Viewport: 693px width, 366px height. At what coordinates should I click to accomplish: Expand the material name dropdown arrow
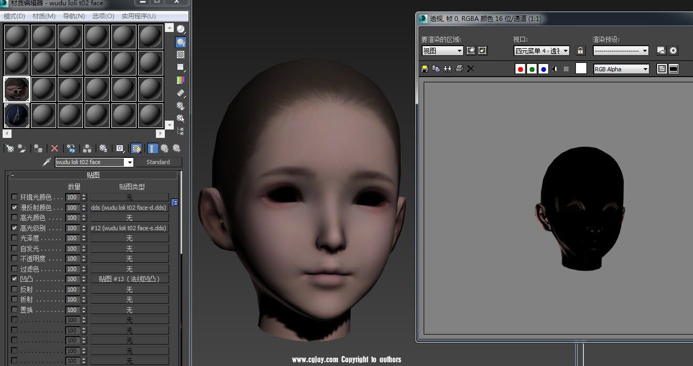coord(130,162)
